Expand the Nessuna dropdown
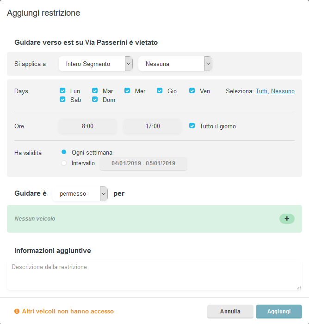The image size is (309, 324). (175, 64)
